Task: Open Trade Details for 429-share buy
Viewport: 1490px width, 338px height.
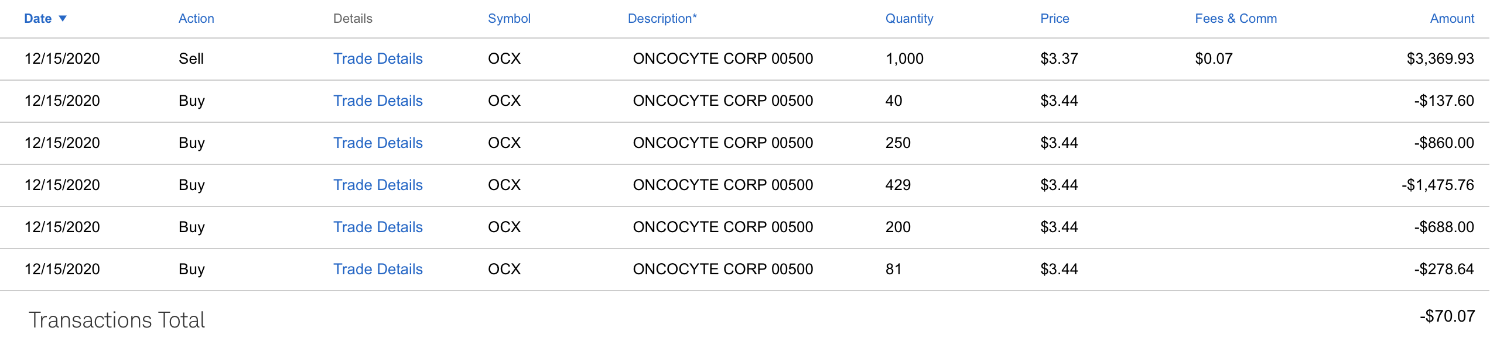Action: coord(378,185)
